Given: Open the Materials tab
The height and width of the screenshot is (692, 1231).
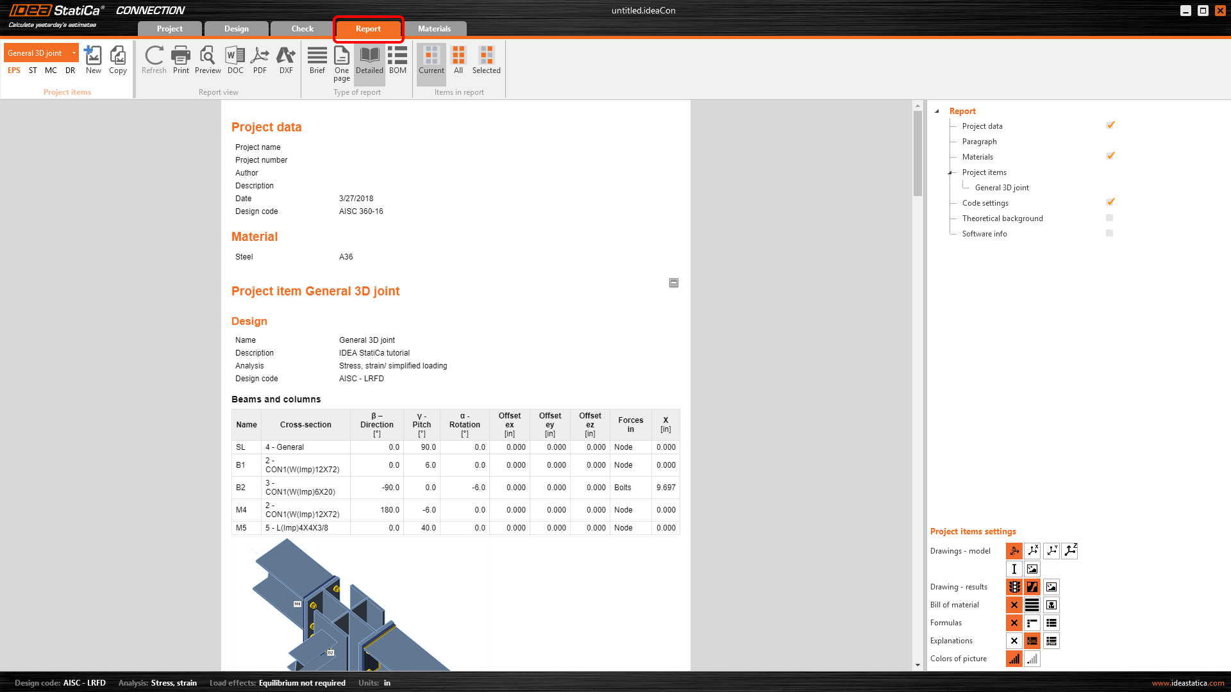Looking at the screenshot, I should point(434,29).
